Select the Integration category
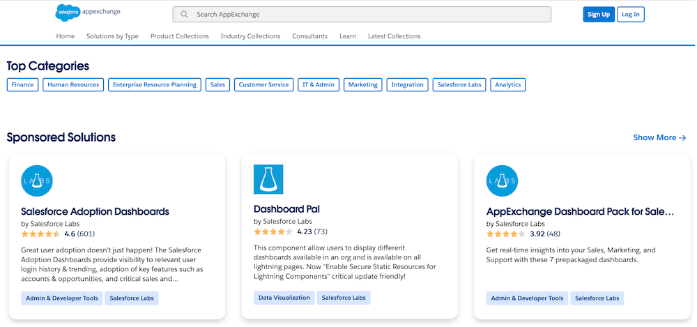This screenshot has height=327, width=697. click(407, 84)
